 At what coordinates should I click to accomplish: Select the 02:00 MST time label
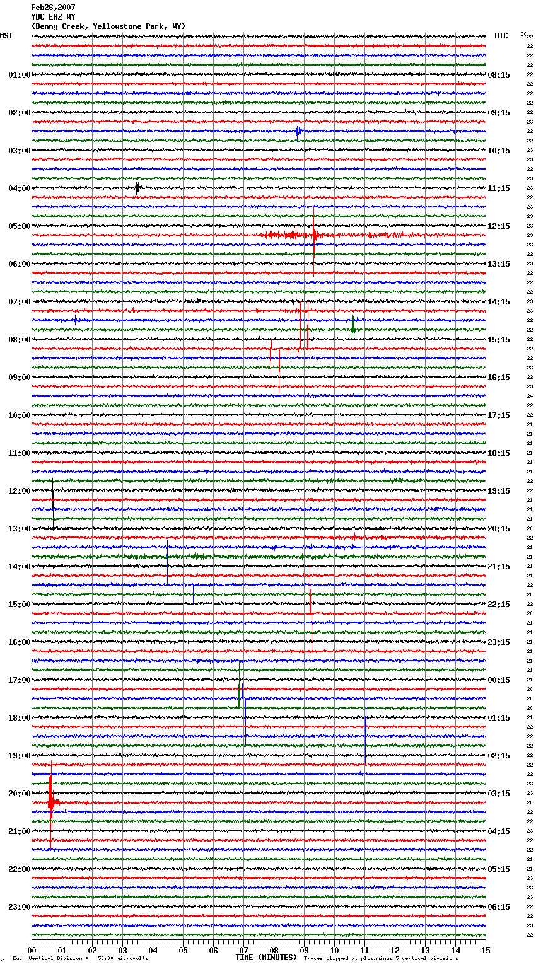click(x=19, y=113)
